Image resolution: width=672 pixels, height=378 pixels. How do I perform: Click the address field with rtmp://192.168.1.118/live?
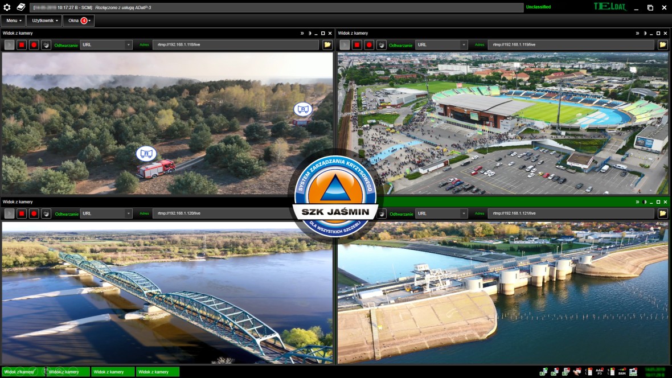click(x=236, y=44)
